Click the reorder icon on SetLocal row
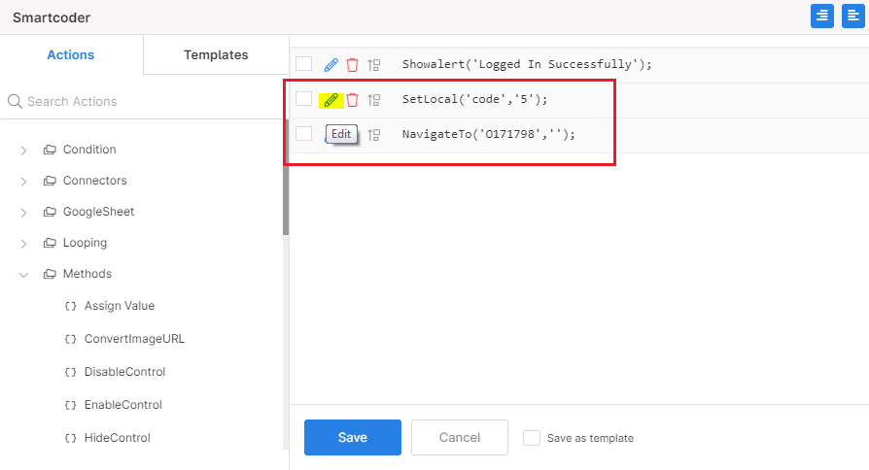869x470 pixels. pyautogui.click(x=374, y=100)
